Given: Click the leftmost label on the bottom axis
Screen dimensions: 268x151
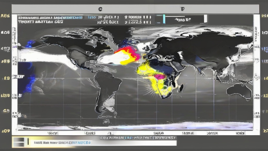Looking at the screenshot, I should click(52, 133).
